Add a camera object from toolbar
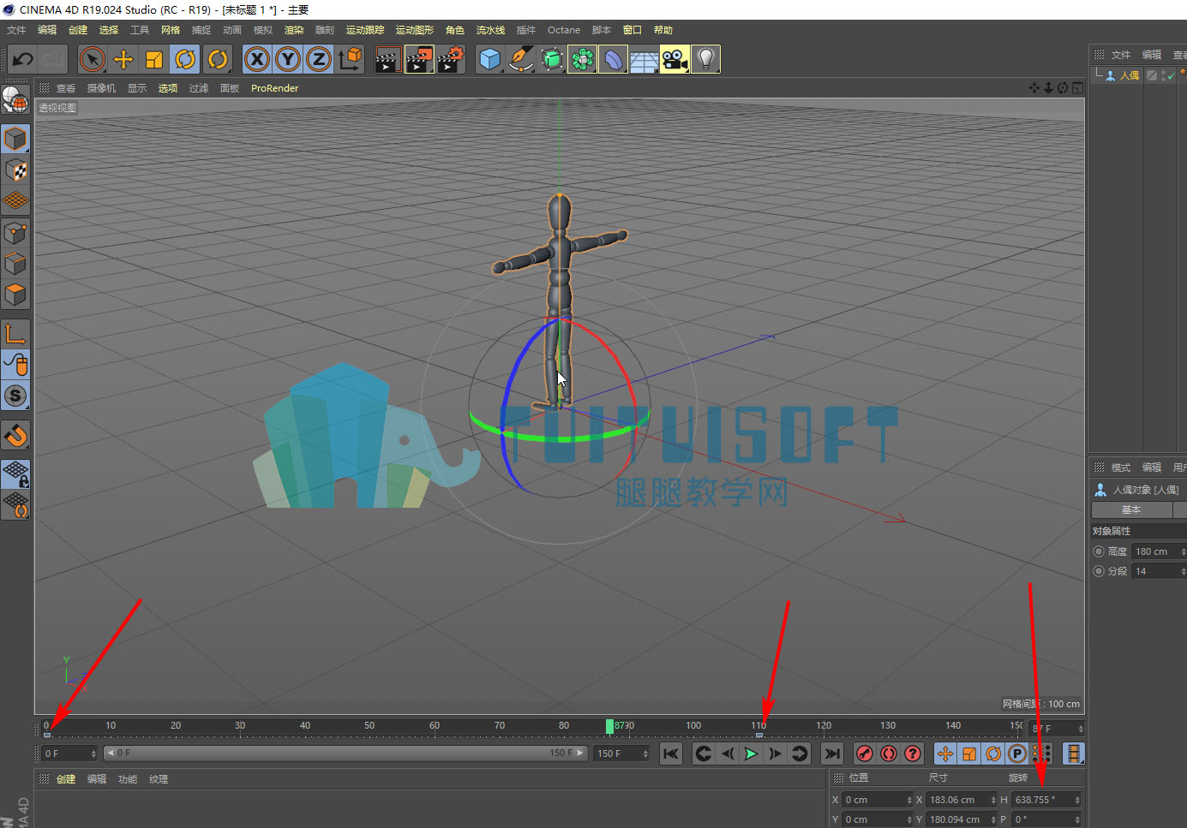This screenshot has width=1187, height=828. [x=674, y=60]
